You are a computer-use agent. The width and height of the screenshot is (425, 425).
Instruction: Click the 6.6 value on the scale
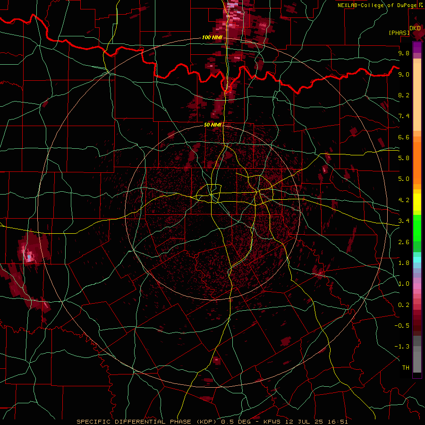click(404, 137)
